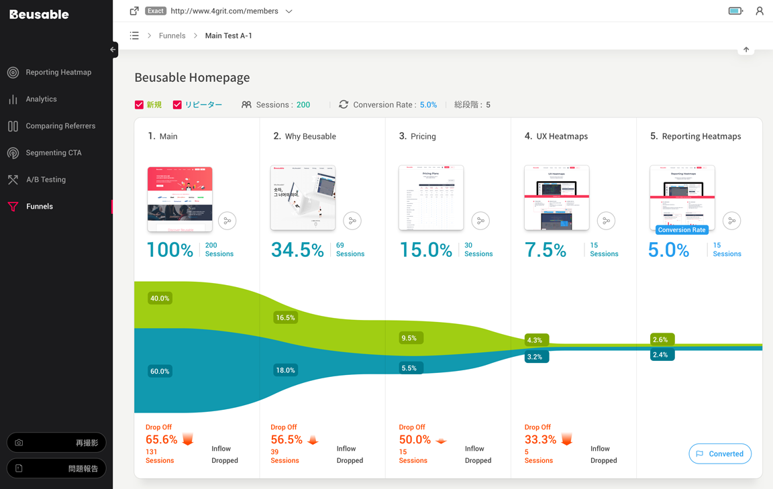Uncheck the リピーター checkbox
The width and height of the screenshot is (773, 489).
pos(177,105)
